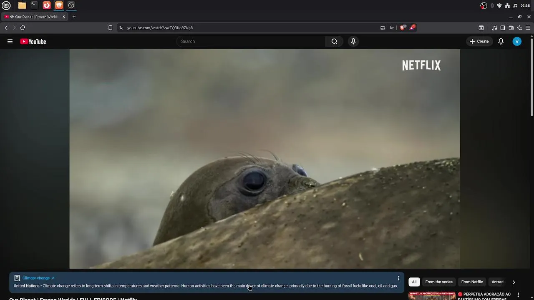Open the sound music note tray icon

tap(515, 5)
